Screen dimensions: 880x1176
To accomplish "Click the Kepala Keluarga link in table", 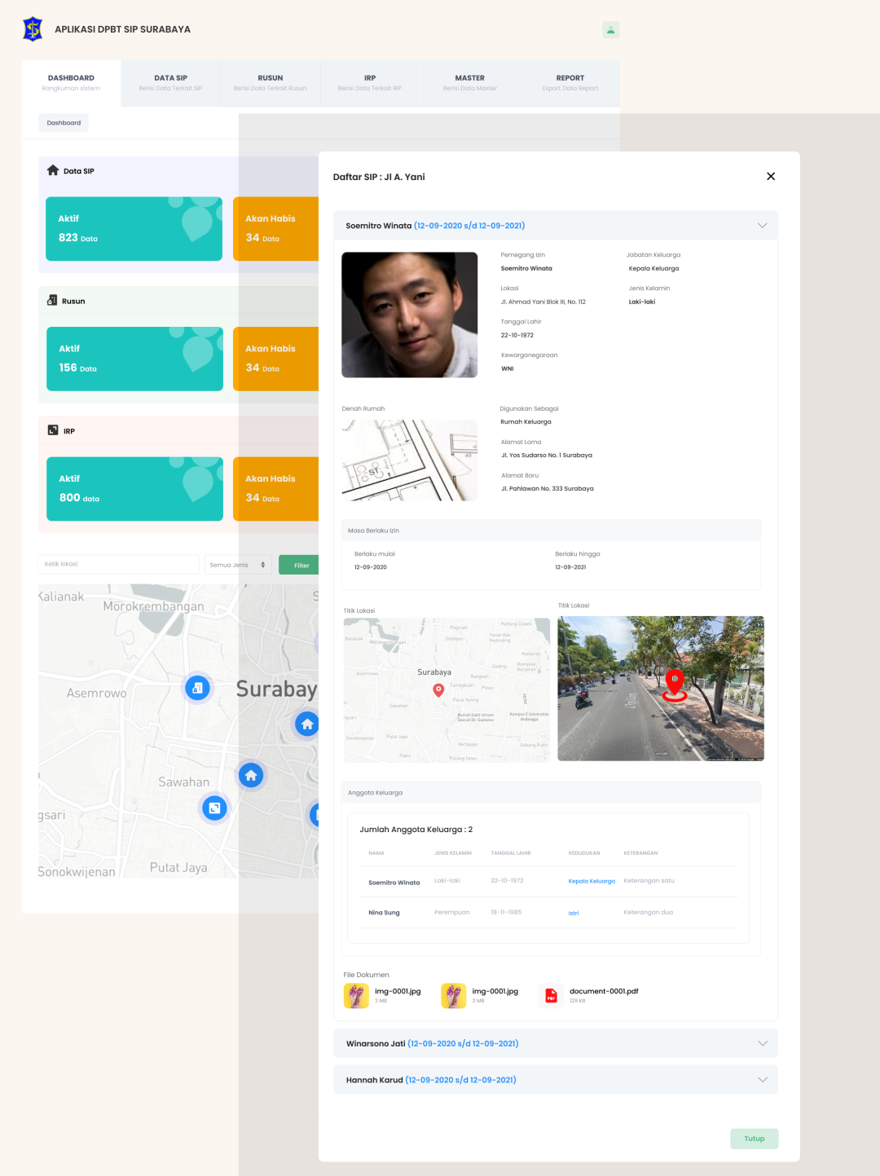I will (592, 881).
